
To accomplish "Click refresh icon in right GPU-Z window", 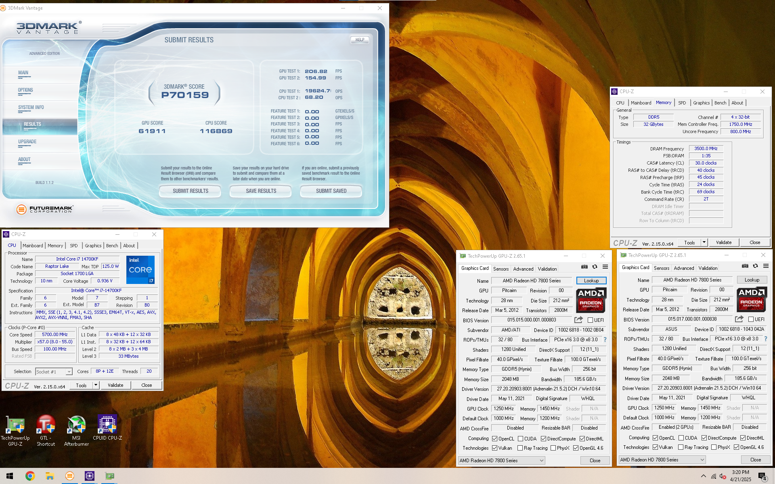I will click(755, 266).
